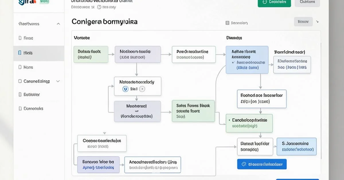This screenshot has height=180, width=344.
Task: Click the page icon of the first sidebar item
Action: tap(19, 38)
